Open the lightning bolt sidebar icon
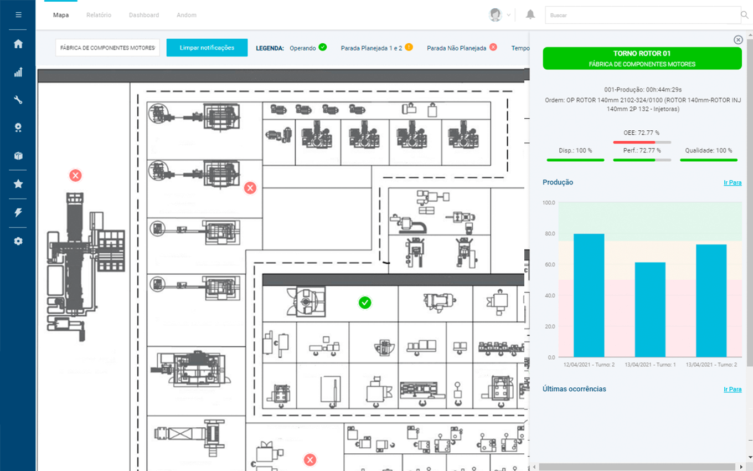Viewport: 753px width, 471px height. coord(18,212)
